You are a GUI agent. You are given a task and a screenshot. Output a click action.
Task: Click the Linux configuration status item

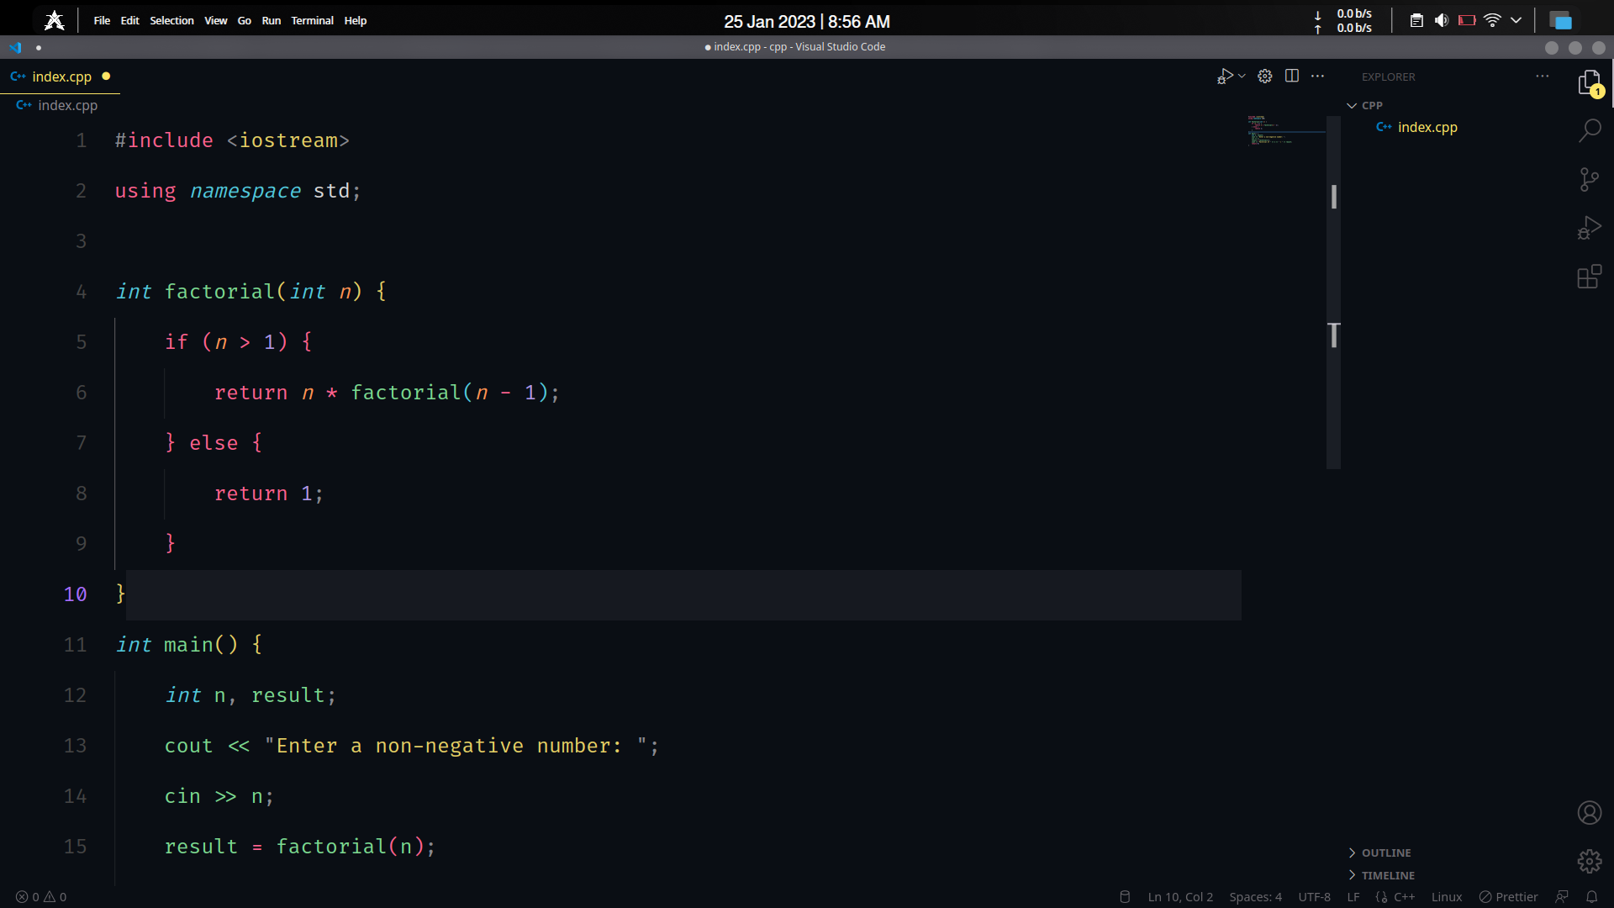pyautogui.click(x=1447, y=897)
